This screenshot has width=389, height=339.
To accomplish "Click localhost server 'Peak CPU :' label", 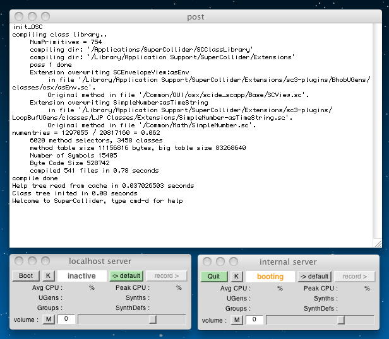I will point(133,288).
